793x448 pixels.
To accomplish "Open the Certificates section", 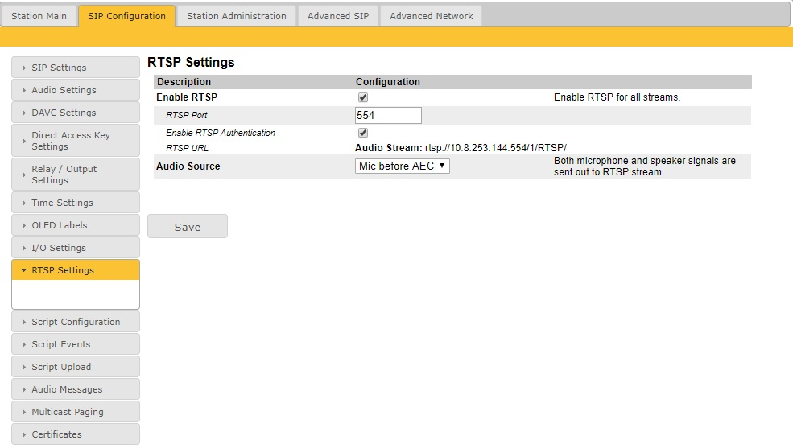I will pyautogui.click(x=76, y=434).
